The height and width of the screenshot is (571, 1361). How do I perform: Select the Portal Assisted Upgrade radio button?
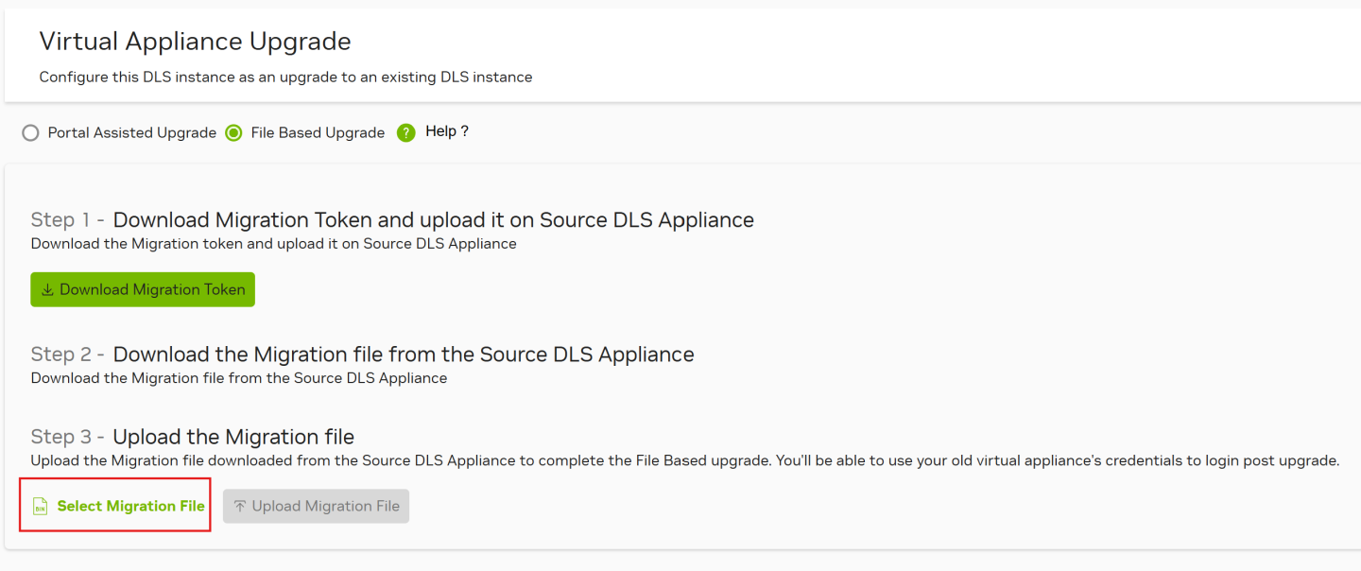(x=30, y=133)
